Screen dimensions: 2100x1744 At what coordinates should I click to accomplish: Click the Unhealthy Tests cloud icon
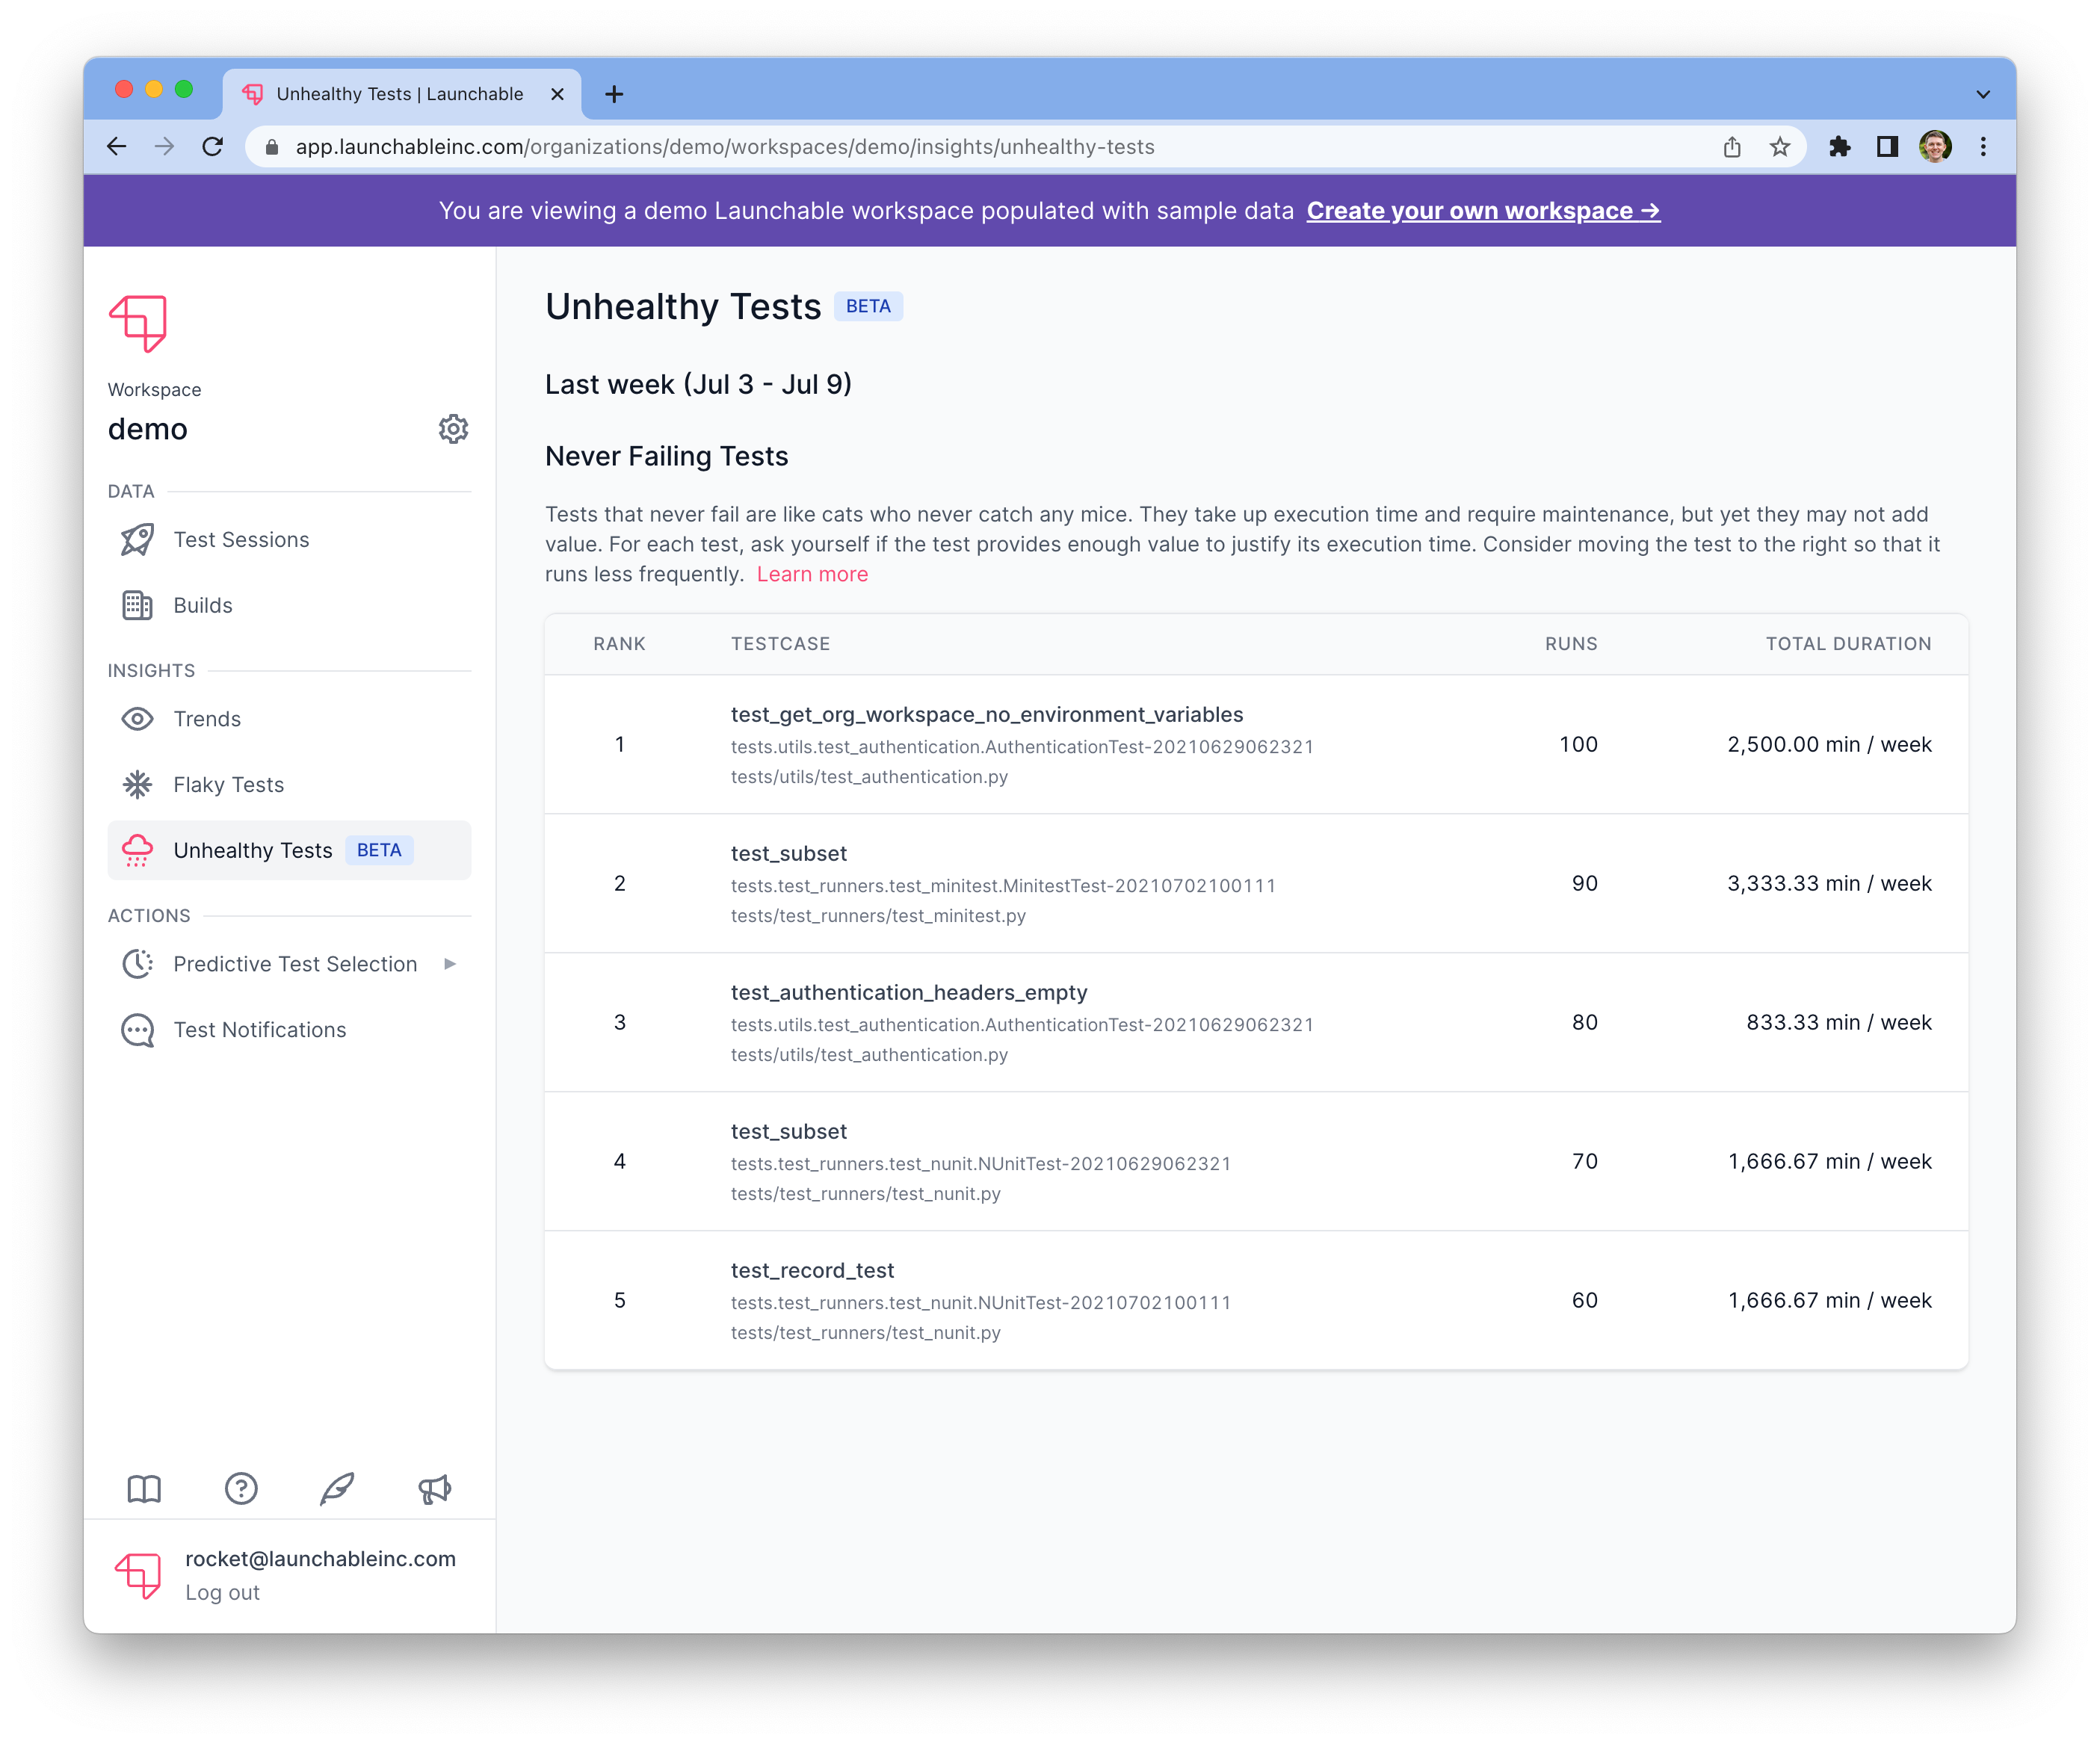coord(137,850)
